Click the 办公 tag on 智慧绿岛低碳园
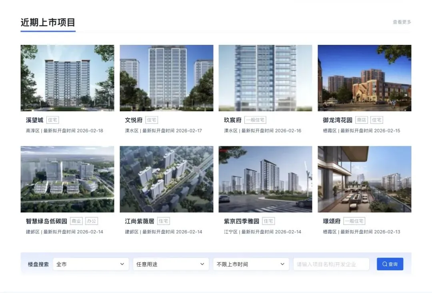Image resolution: width=432 pixels, height=293 pixels. (x=92, y=221)
